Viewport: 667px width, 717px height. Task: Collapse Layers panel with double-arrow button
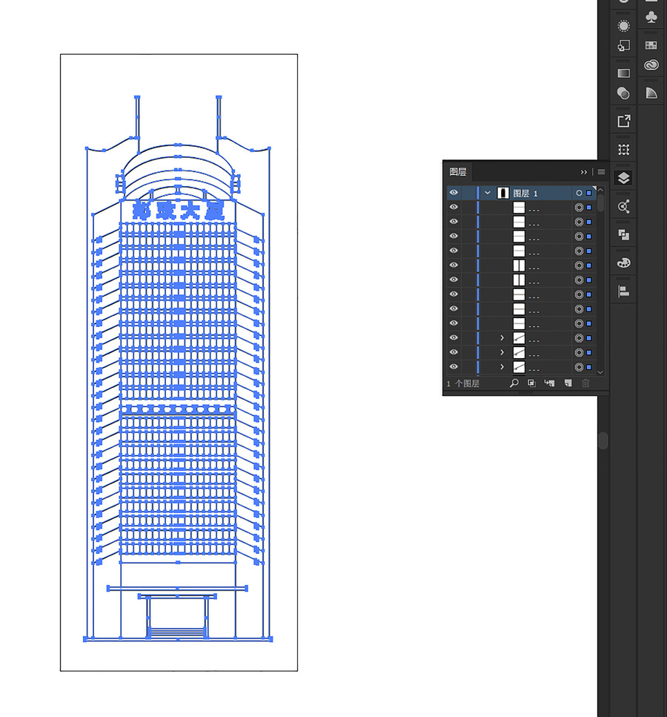coord(584,172)
